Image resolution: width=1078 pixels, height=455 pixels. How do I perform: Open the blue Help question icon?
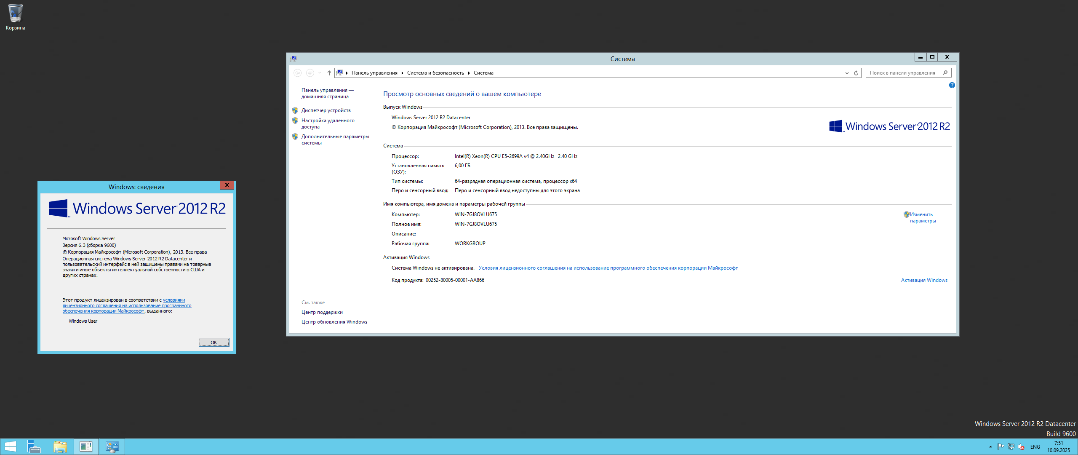click(x=952, y=85)
